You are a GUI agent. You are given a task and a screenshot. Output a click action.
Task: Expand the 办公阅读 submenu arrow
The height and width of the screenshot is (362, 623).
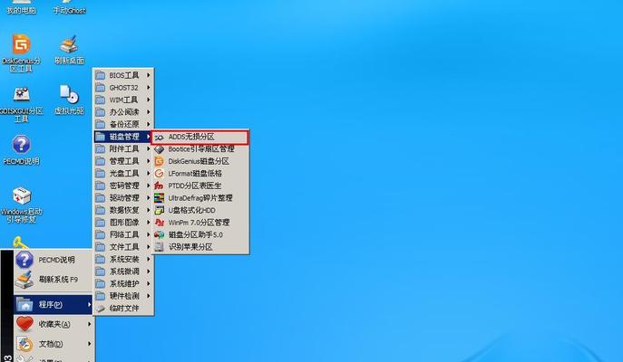point(148,112)
